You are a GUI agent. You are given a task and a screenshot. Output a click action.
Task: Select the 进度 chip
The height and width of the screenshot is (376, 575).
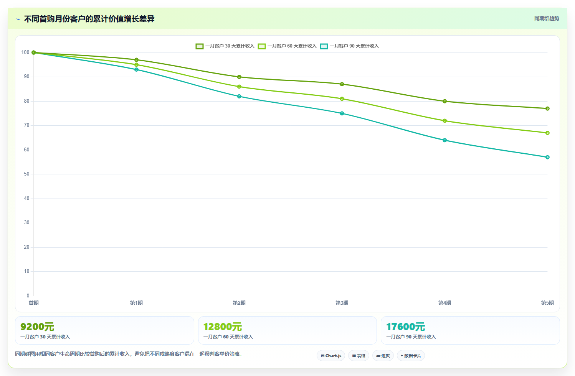383,356
